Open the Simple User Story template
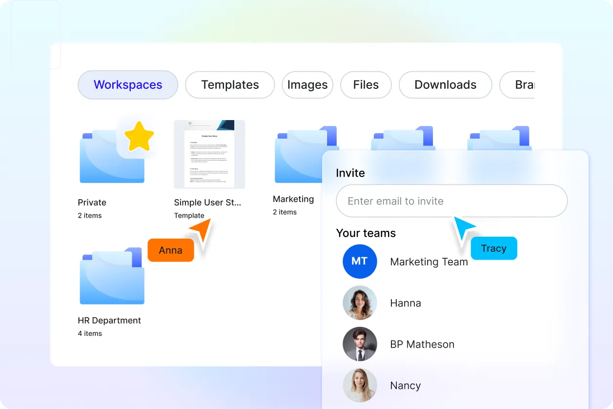This screenshot has height=409, width=613. tap(209, 154)
